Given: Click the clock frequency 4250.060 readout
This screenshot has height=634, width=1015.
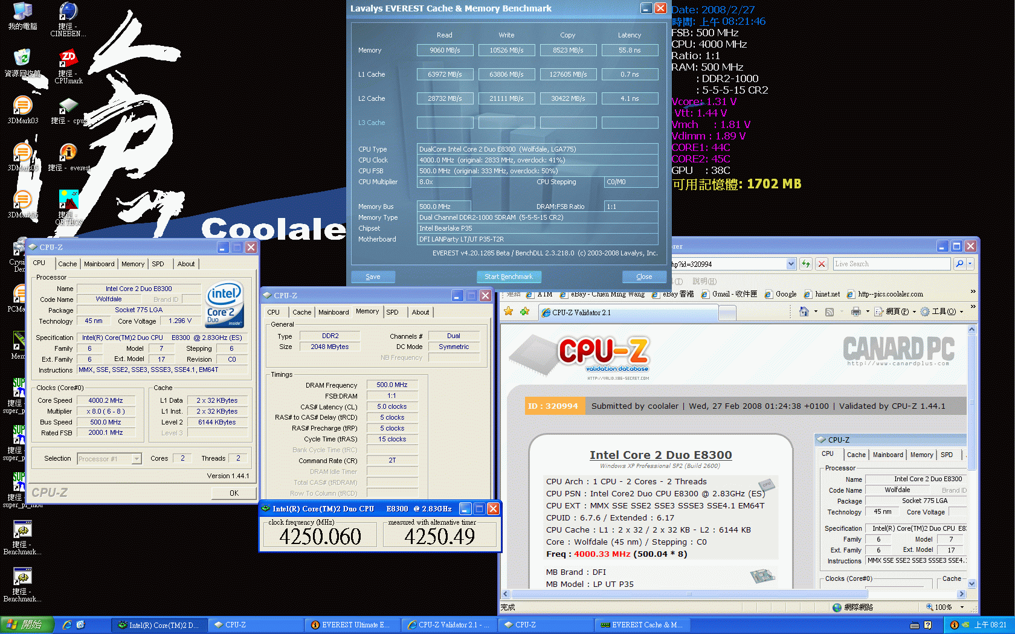Looking at the screenshot, I should [x=320, y=536].
